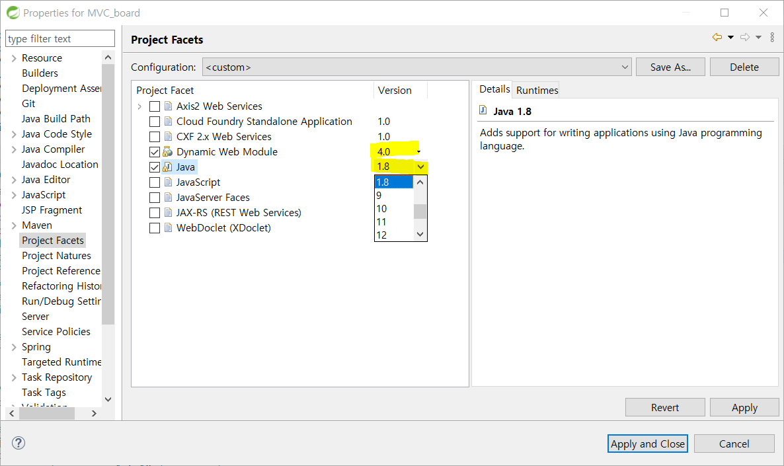This screenshot has height=466, width=784.
Task: Click the sidebar horizontal scrollbar thumb
Action: tap(47, 414)
